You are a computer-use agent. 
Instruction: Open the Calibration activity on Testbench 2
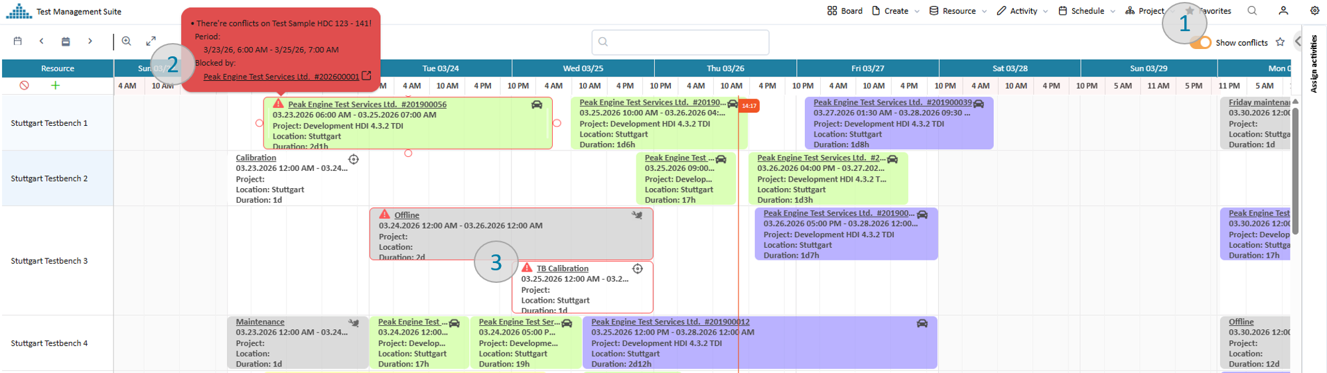coord(256,158)
